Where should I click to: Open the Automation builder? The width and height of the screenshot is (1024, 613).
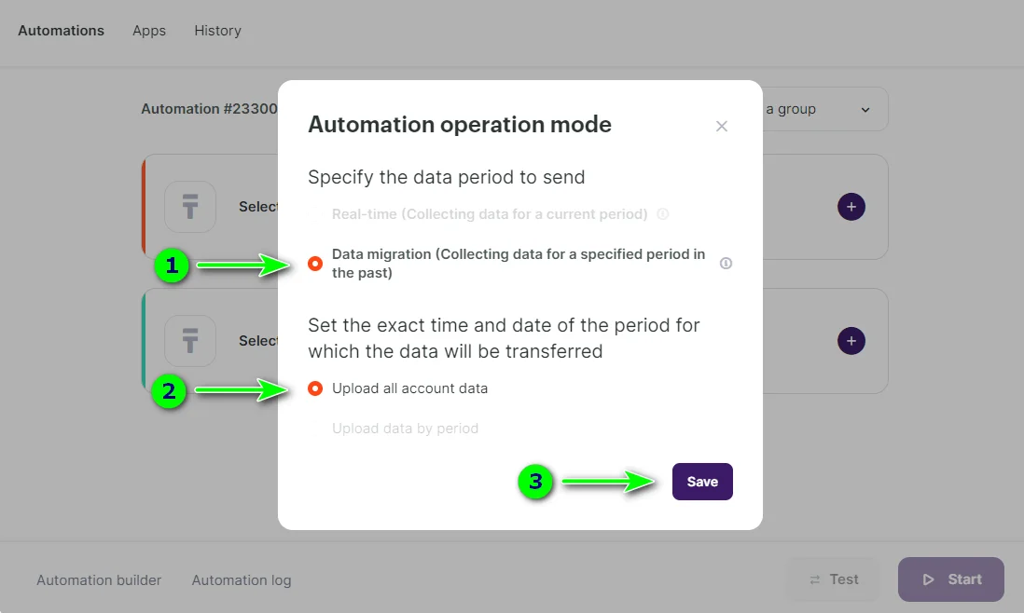[x=99, y=579]
